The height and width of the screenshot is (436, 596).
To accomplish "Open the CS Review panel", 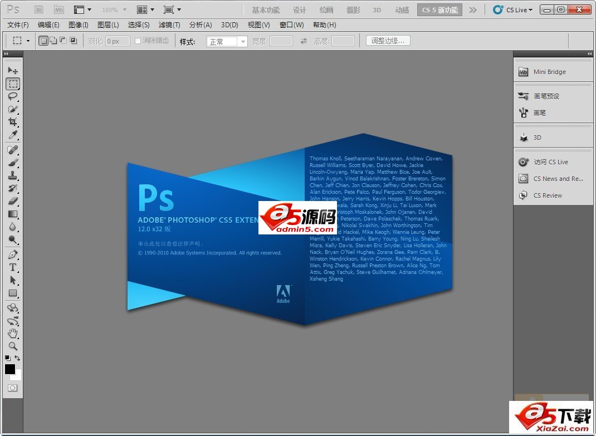I will (548, 195).
